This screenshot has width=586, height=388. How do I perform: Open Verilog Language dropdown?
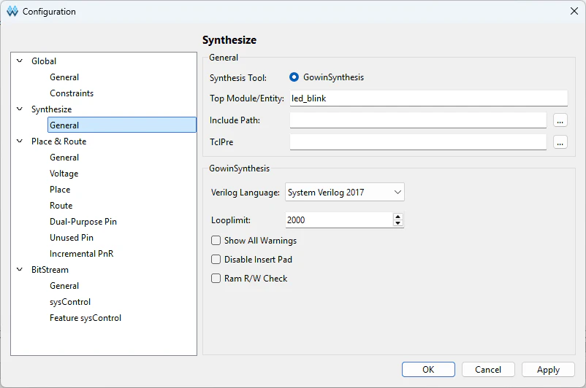(x=344, y=193)
